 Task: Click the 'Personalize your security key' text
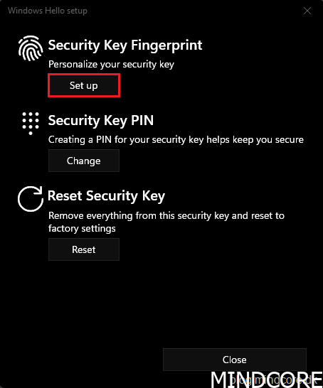tap(111, 65)
